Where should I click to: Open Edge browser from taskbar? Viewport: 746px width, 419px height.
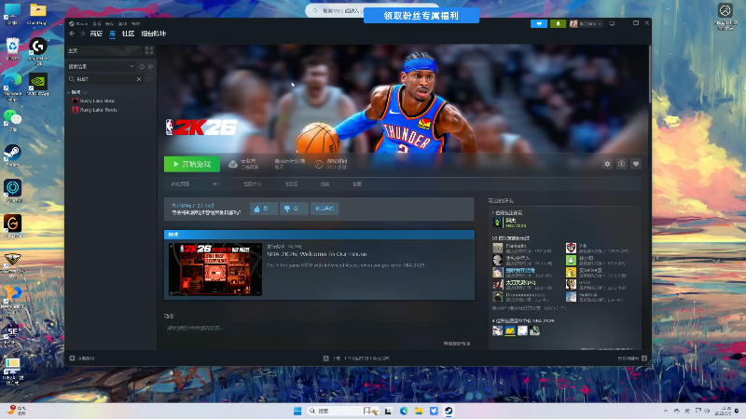pos(404,411)
